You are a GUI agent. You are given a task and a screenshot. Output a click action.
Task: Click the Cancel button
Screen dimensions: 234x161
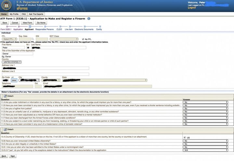[15, 23]
